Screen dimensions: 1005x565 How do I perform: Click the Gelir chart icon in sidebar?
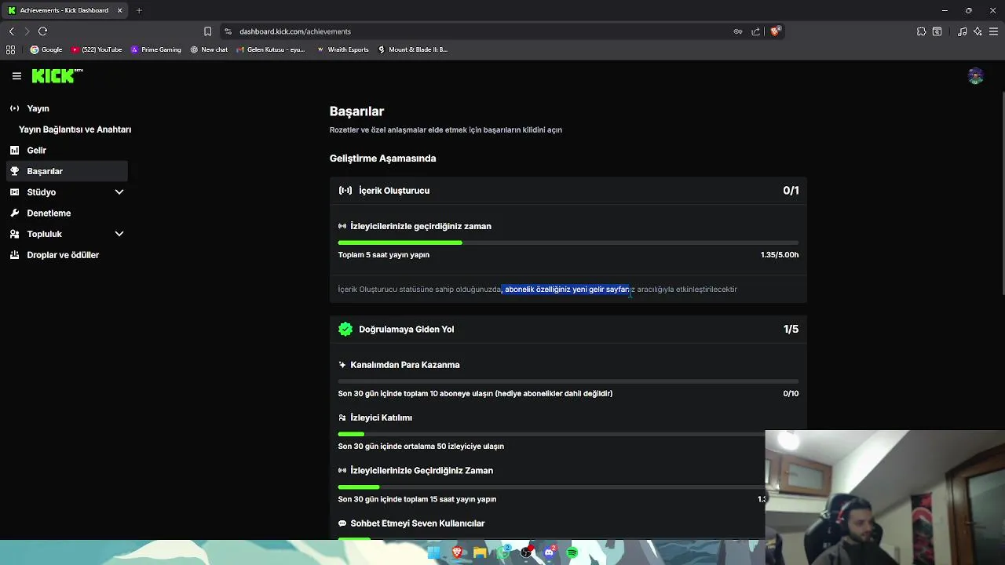14,150
